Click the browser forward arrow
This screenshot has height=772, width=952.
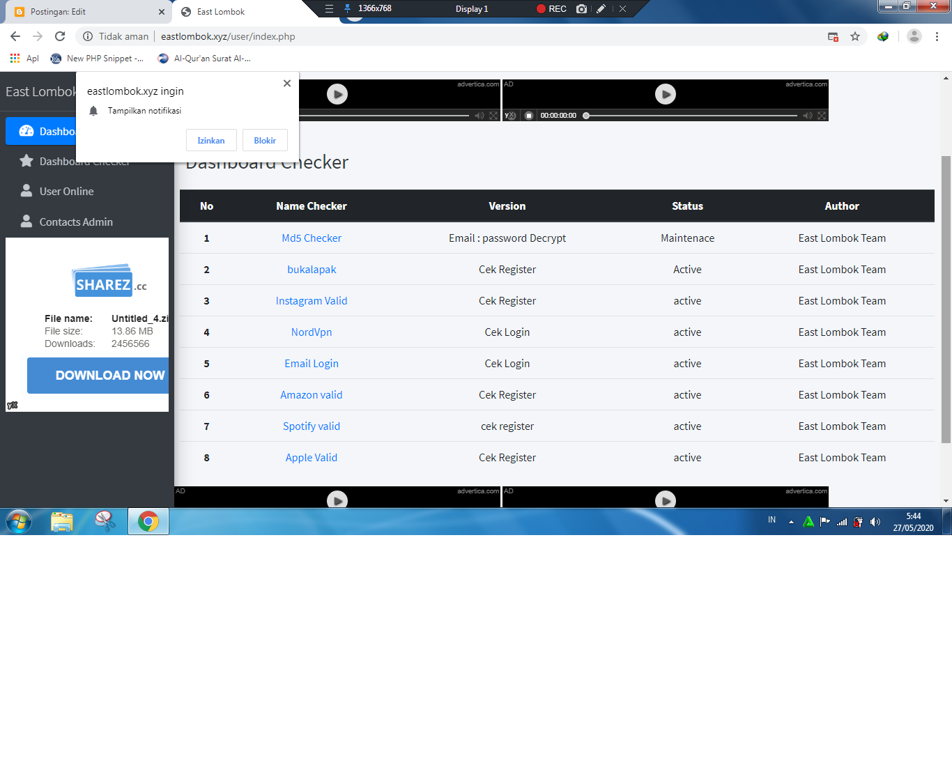[x=38, y=36]
